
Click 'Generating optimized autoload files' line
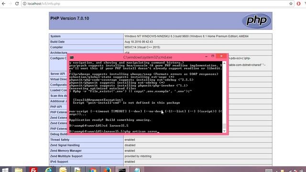(102, 88)
